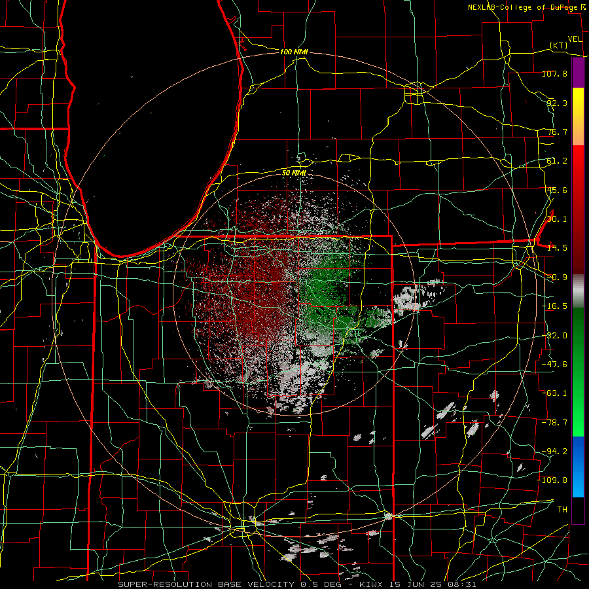Click the -63.1 value on velocity scale
This screenshot has width=589, height=589.
pyautogui.click(x=554, y=393)
